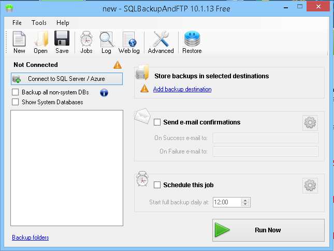Open the Help menu
Viewport: 334px width, 251px height.
pyautogui.click(x=63, y=23)
